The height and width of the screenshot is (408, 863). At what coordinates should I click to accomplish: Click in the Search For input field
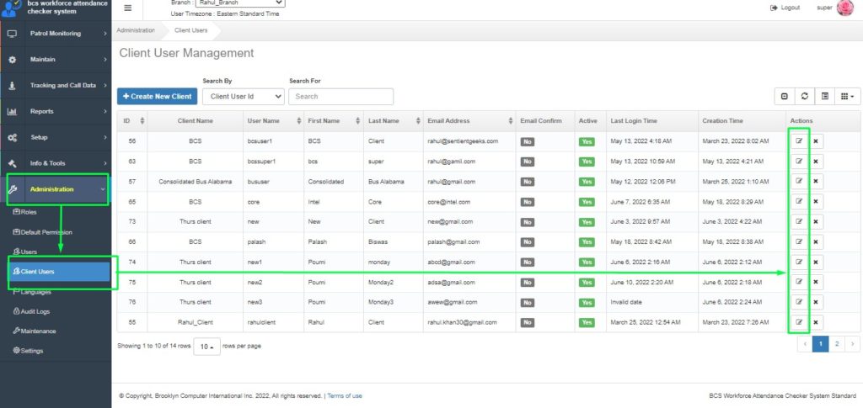click(x=340, y=97)
